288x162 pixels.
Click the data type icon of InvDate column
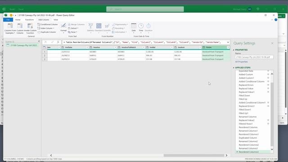pyautogui.click(x=63, y=47)
